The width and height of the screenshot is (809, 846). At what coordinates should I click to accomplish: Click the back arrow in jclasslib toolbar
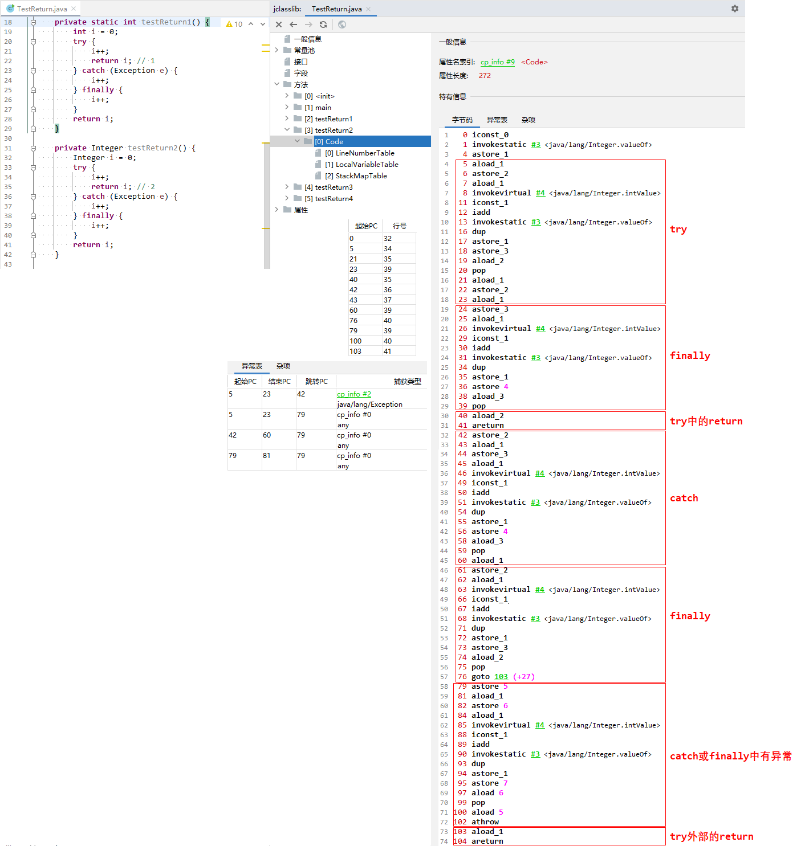(293, 24)
